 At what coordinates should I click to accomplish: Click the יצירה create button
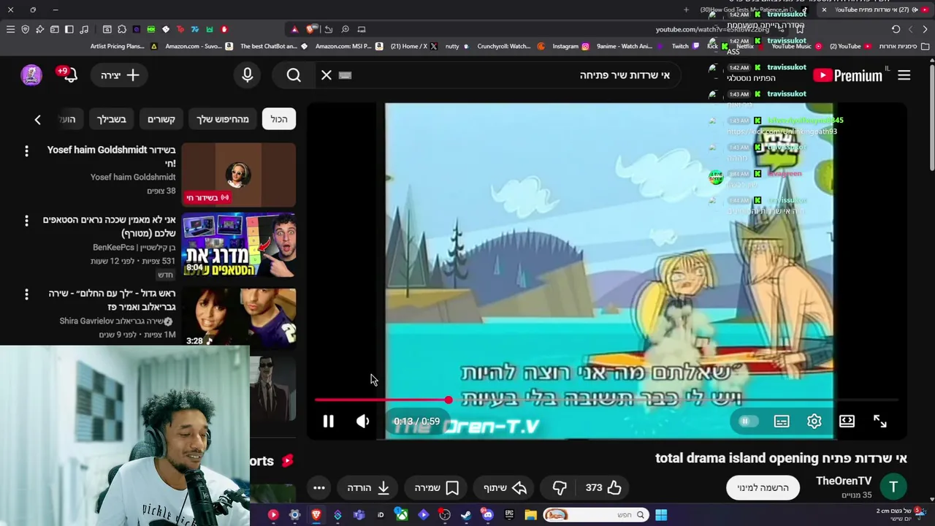click(120, 75)
